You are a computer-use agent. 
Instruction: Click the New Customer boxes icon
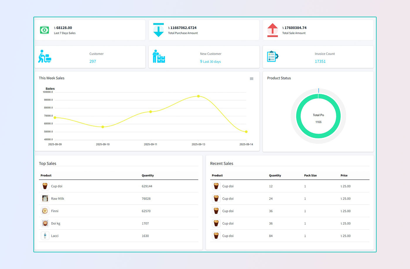tap(159, 56)
